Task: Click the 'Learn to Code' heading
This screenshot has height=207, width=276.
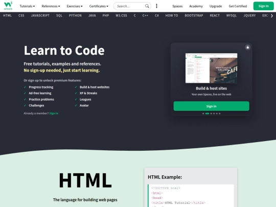Action: (x=64, y=50)
